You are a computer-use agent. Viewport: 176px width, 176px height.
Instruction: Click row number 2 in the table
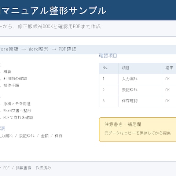pos(103,90)
